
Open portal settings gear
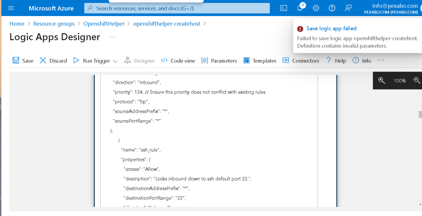316,8
